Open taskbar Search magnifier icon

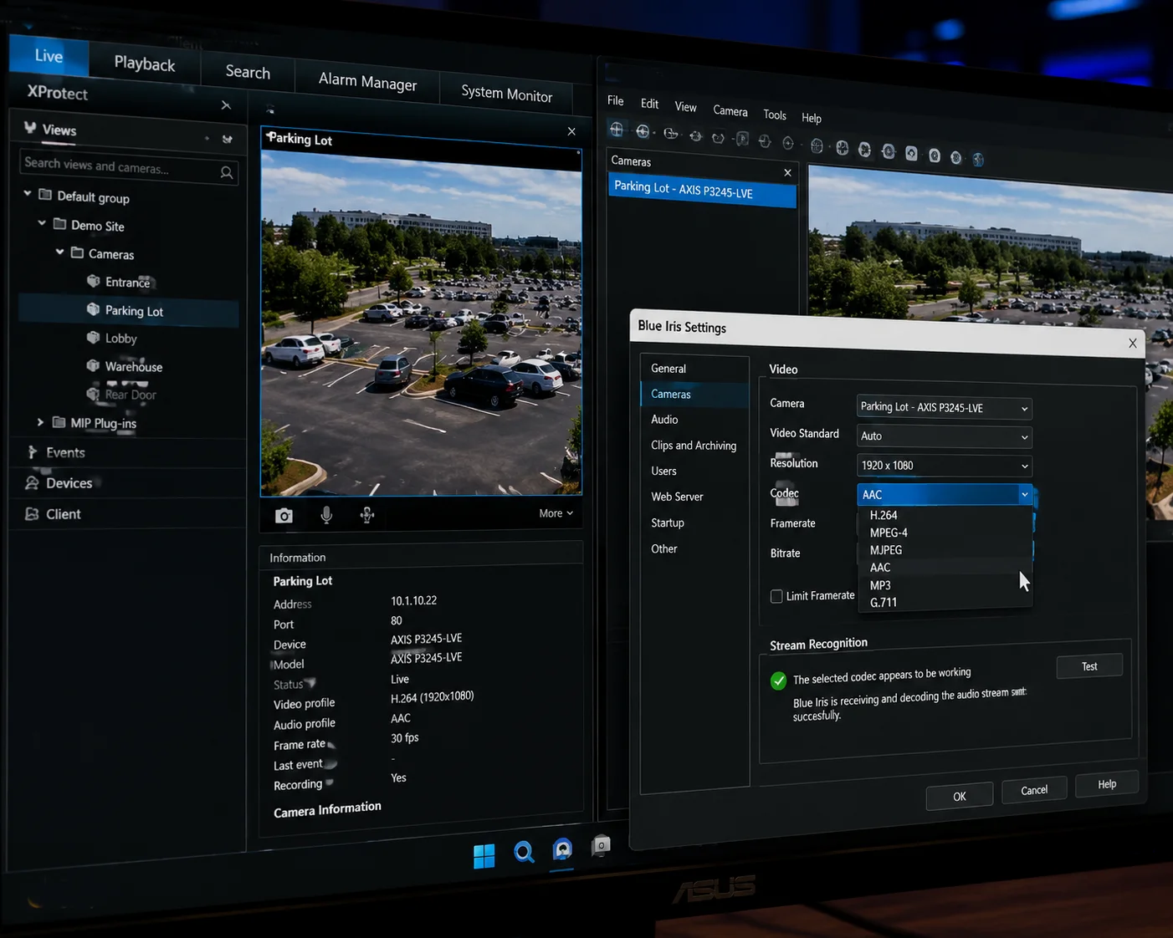click(524, 853)
